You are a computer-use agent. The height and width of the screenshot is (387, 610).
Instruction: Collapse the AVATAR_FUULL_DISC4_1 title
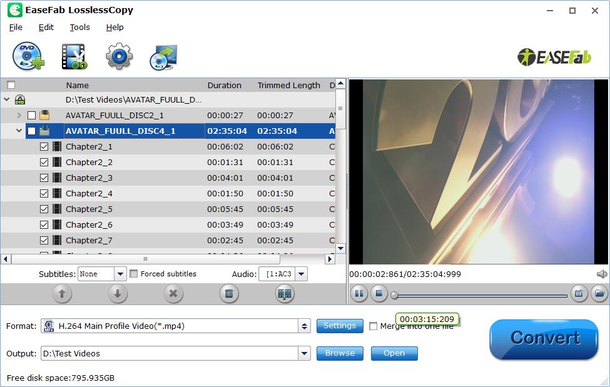[19, 131]
